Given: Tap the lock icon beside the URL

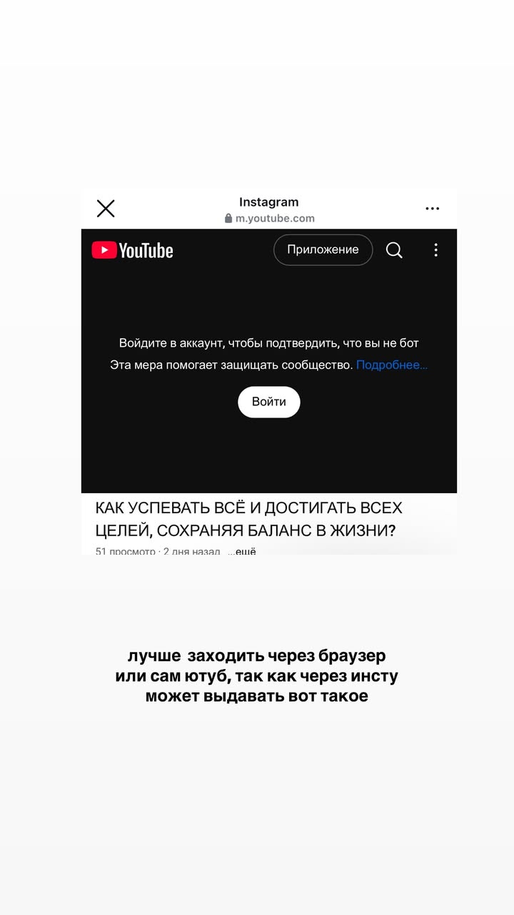Looking at the screenshot, I should 228,219.
